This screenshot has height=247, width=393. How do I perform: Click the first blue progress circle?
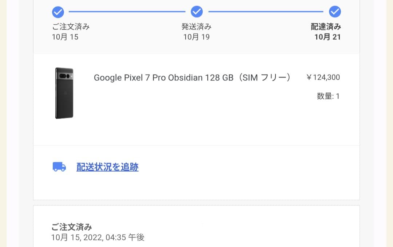pyautogui.click(x=58, y=12)
